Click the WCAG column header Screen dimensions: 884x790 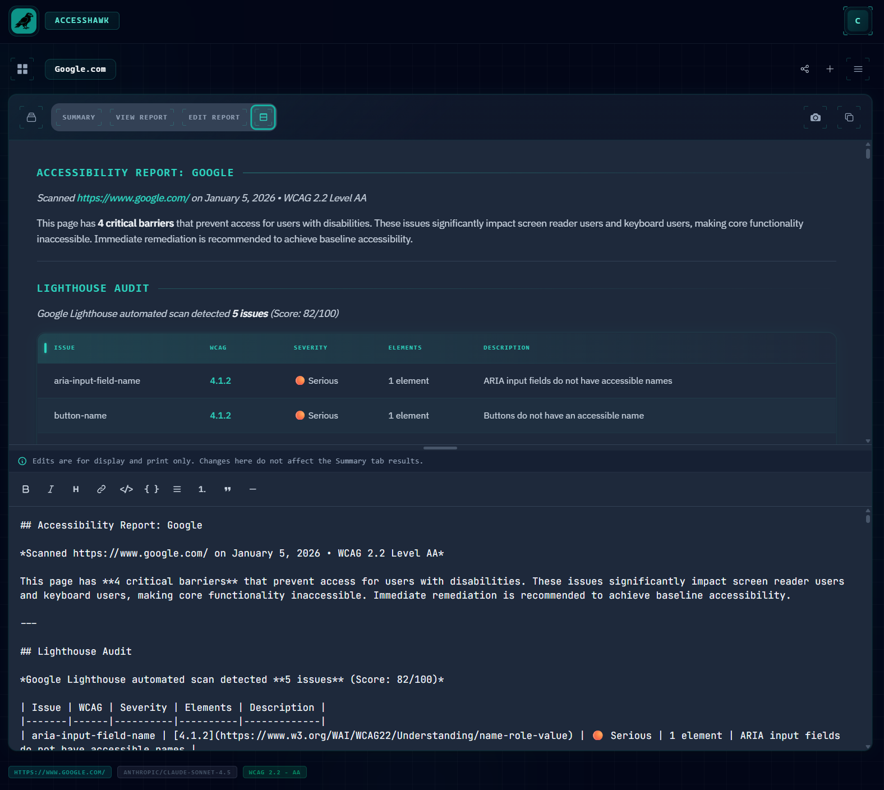[x=218, y=348]
